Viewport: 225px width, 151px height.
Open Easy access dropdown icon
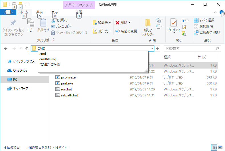point(159,26)
